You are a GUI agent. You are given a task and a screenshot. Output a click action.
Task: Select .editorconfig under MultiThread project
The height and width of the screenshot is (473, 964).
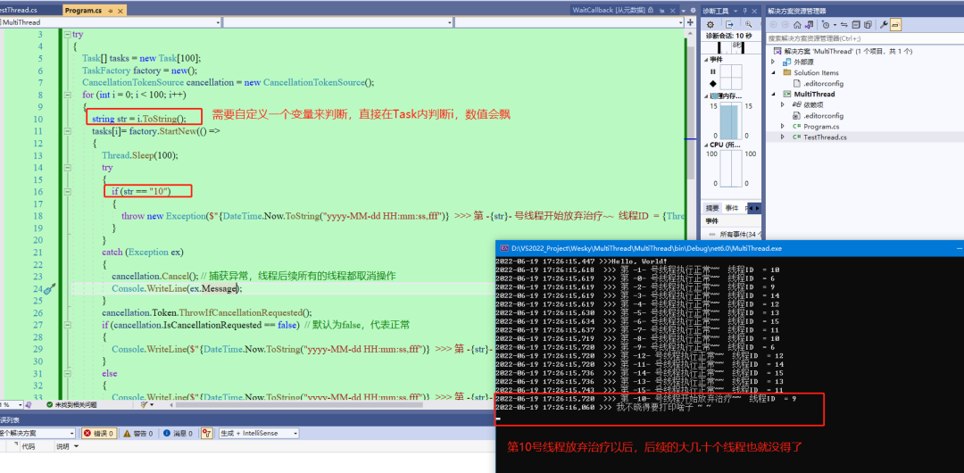coord(823,116)
